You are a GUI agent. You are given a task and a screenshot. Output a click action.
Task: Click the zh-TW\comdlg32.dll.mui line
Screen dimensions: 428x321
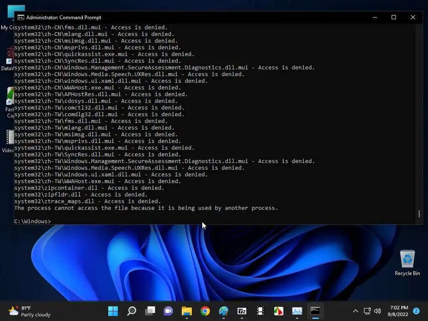(x=99, y=115)
